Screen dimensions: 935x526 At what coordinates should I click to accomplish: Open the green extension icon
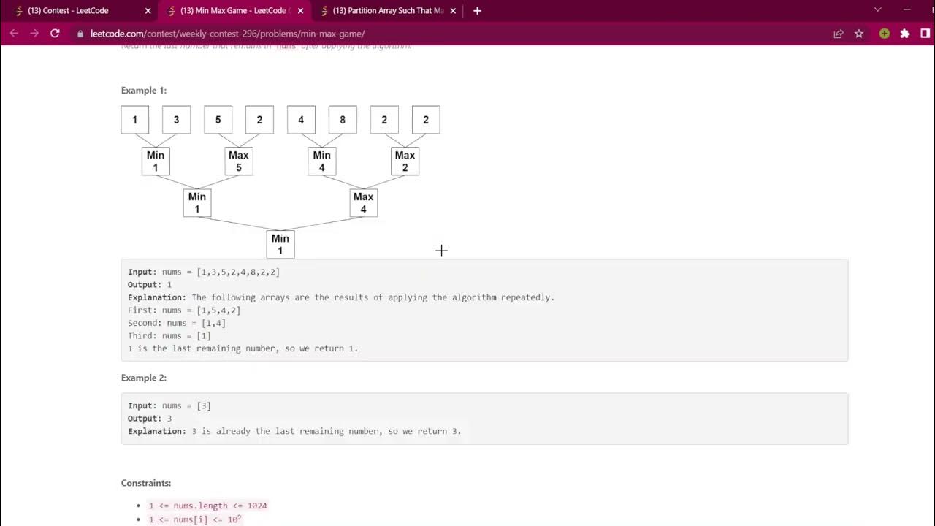(885, 34)
